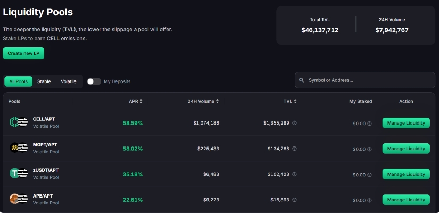
Task: Click the MGPT/APT token pair icon
Action: 19,148
